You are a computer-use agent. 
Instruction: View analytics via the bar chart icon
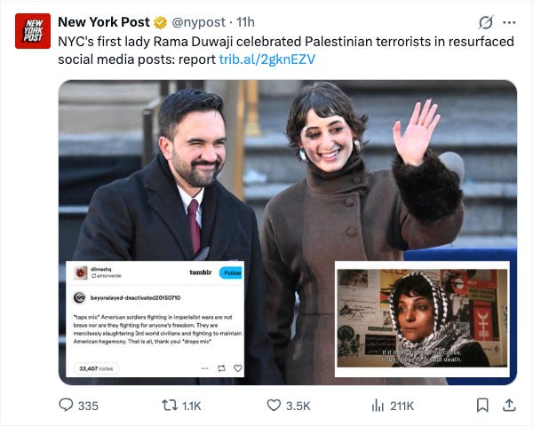pos(378,406)
